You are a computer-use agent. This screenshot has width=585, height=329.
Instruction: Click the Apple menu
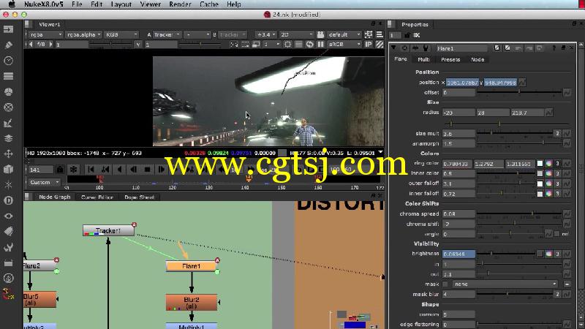tap(12, 4)
